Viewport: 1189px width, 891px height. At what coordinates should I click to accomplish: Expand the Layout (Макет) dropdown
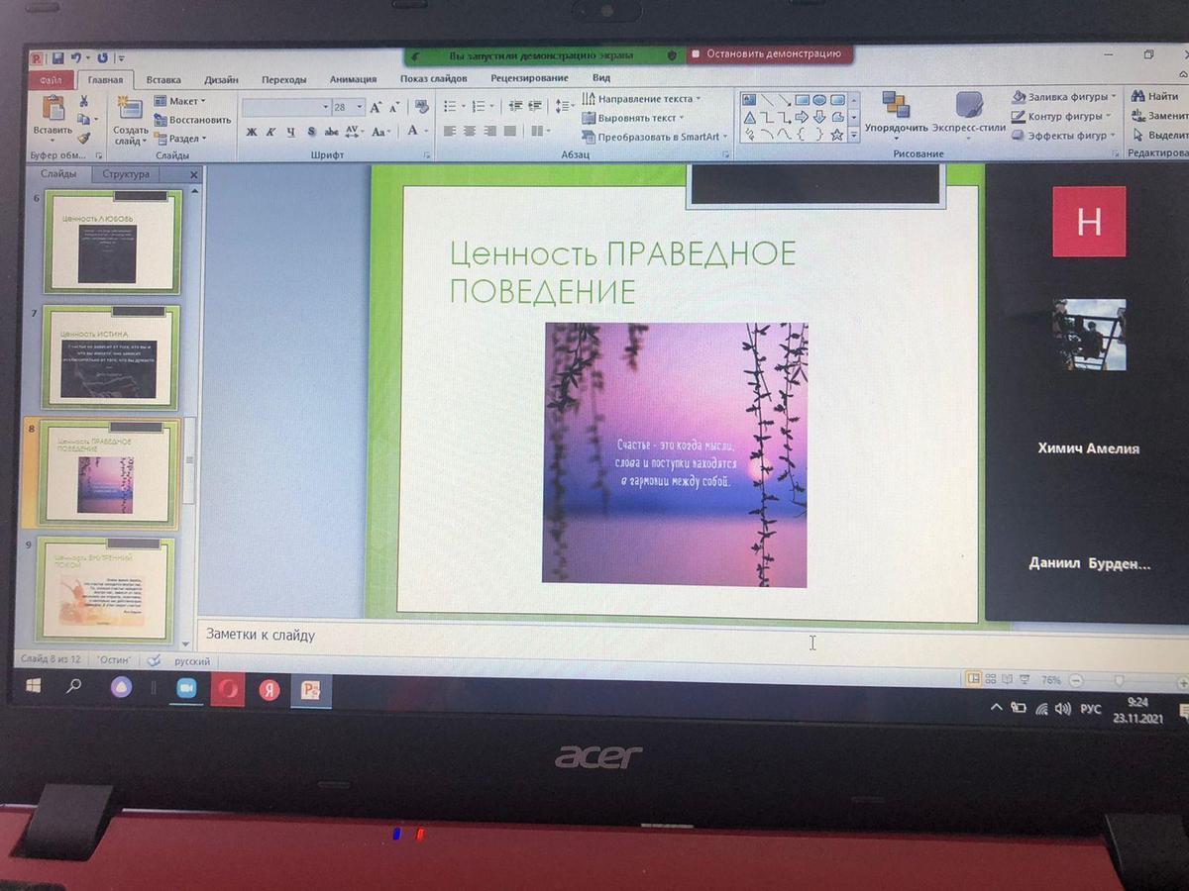point(180,101)
